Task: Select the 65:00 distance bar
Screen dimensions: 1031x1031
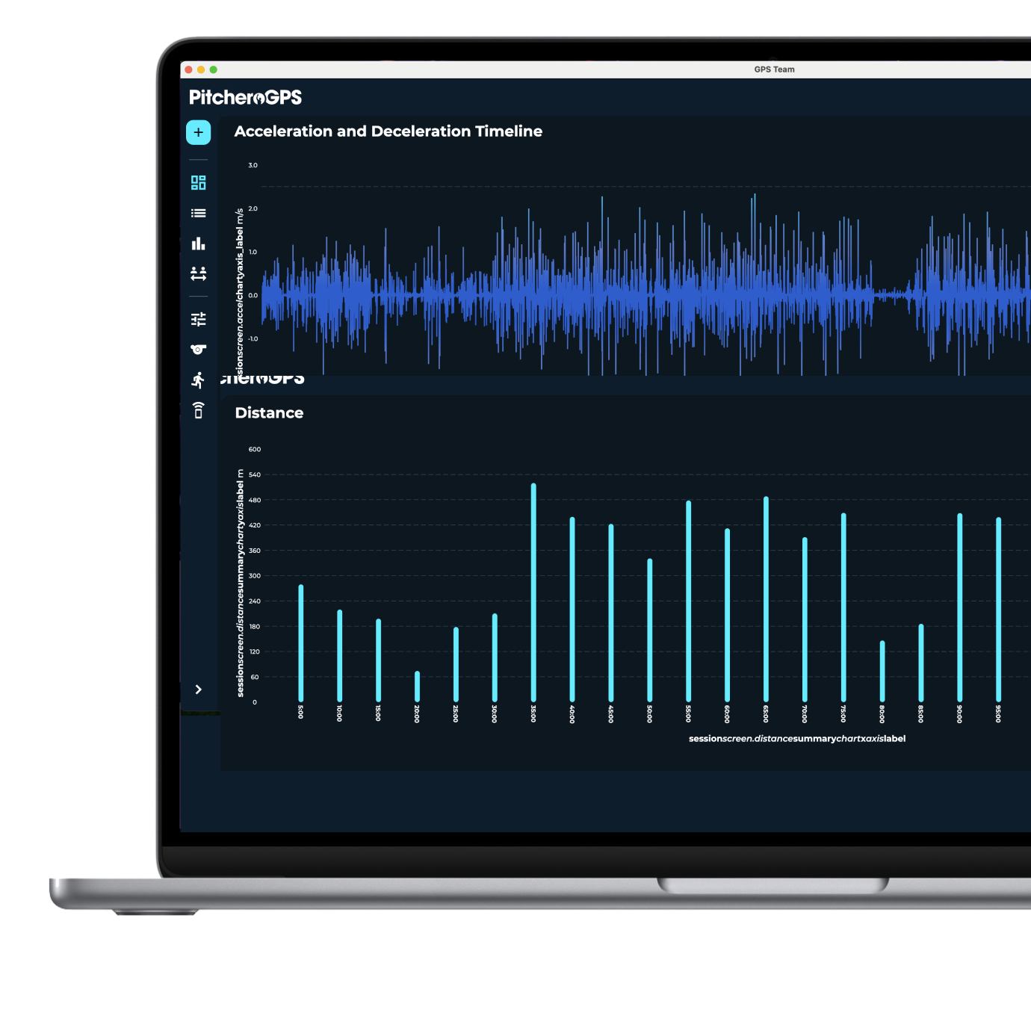Action: (766, 599)
